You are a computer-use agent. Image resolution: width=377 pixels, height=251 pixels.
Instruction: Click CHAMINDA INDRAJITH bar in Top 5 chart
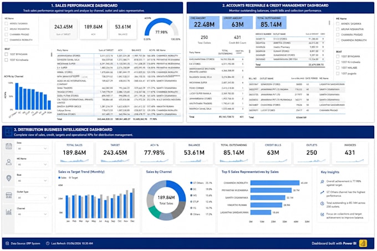tap(275, 183)
